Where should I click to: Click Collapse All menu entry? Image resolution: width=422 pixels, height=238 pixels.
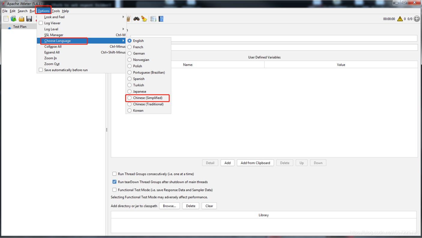81,47
